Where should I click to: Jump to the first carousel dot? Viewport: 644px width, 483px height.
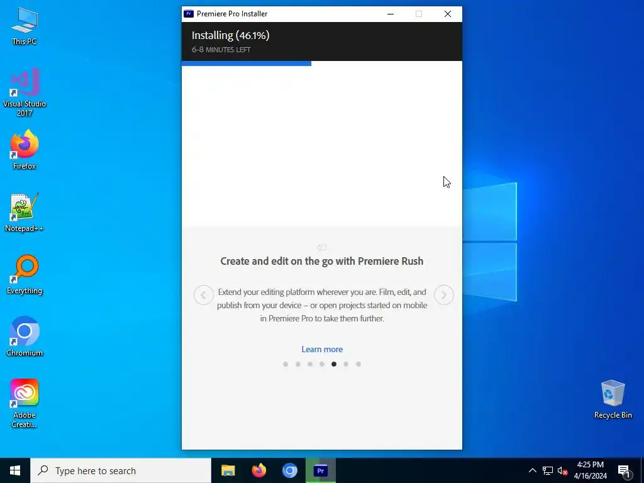pyautogui.click(x=286, y=364)
